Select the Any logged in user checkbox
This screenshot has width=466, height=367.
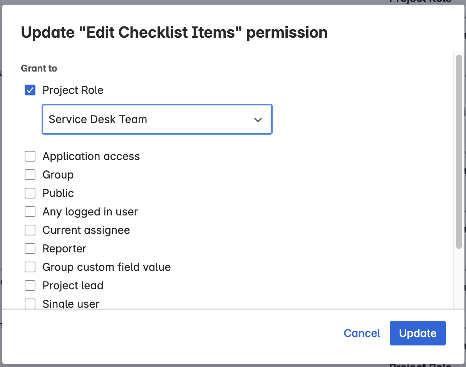coord(30,212)
